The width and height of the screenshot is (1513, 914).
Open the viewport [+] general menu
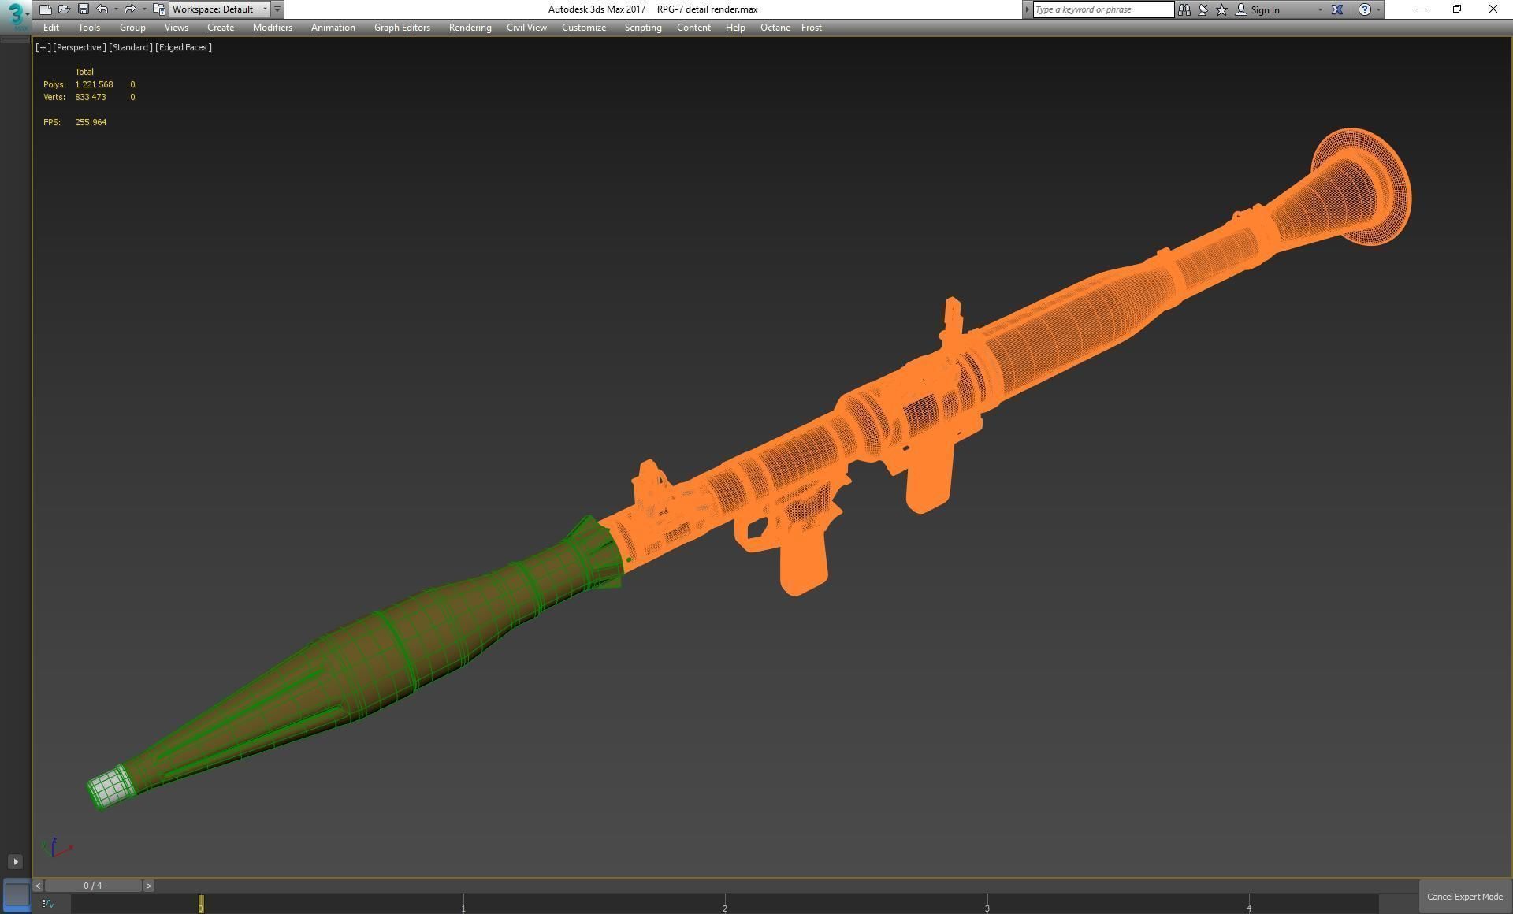coord(43,47)
